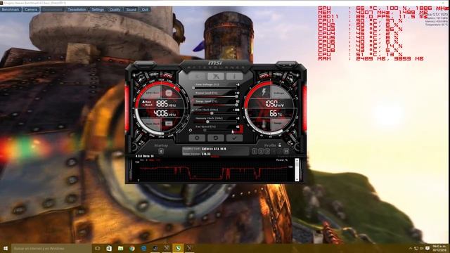Click the Windows taskbar search box
The width and height of the screenshot is (450, 253).
point(51,248)
